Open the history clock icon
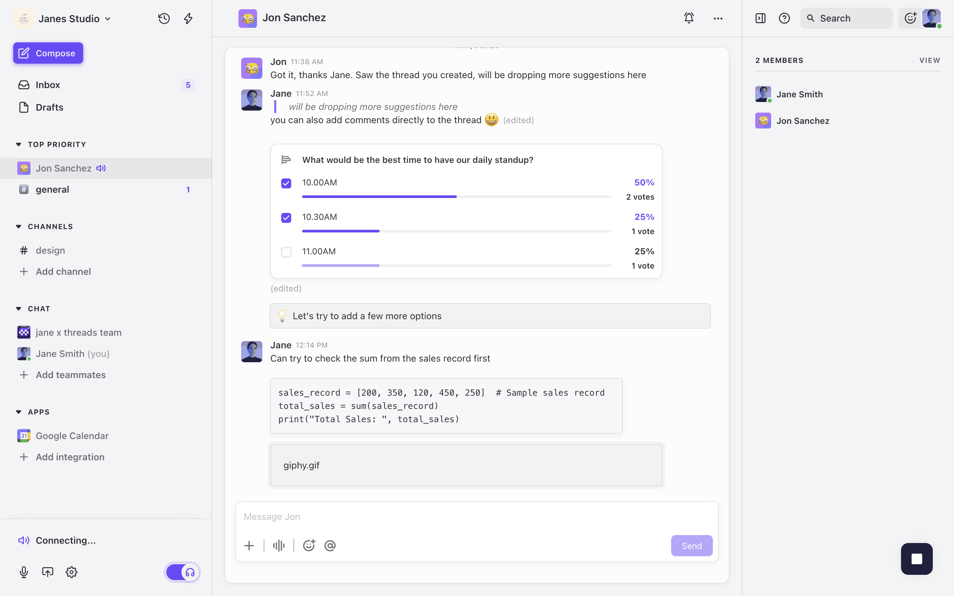This screenshot has height=596, width=954. pyautogui.click(x=164, y=19)
